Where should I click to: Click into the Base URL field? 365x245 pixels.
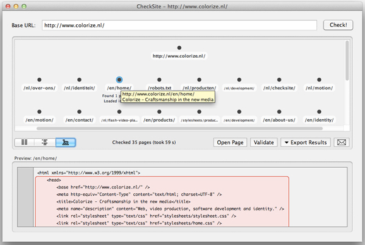(179, 26)
